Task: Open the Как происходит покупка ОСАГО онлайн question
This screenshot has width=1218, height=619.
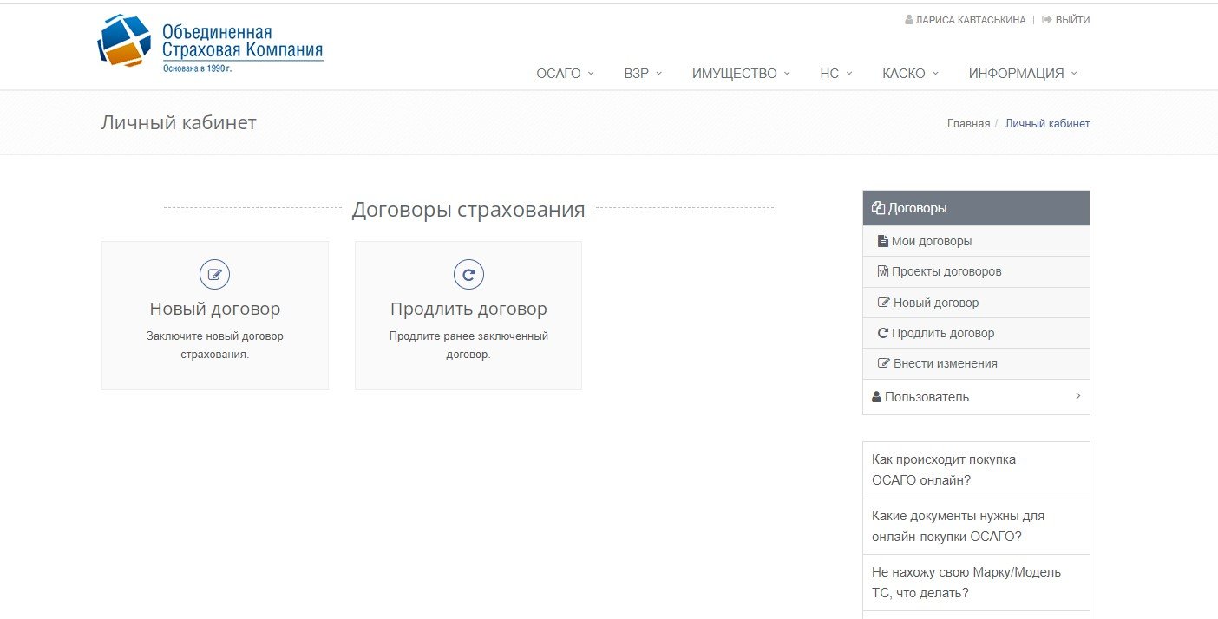Action: (x=943, y=470)
